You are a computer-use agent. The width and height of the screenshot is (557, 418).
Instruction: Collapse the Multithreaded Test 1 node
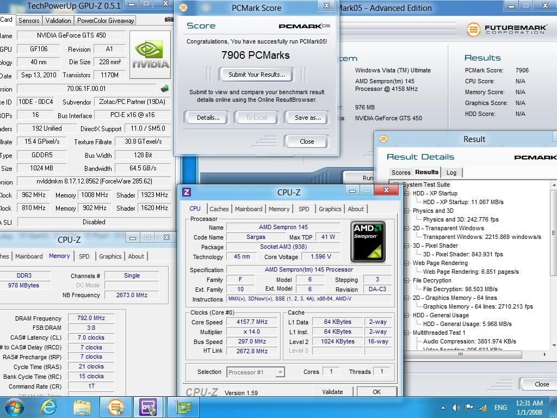pos(407,333)
